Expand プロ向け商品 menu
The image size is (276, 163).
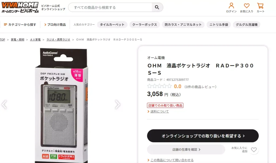[x=55, y=24]
